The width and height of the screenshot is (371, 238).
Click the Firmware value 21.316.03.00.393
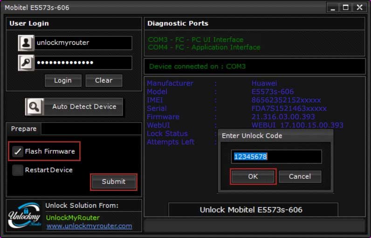[283, 117]
